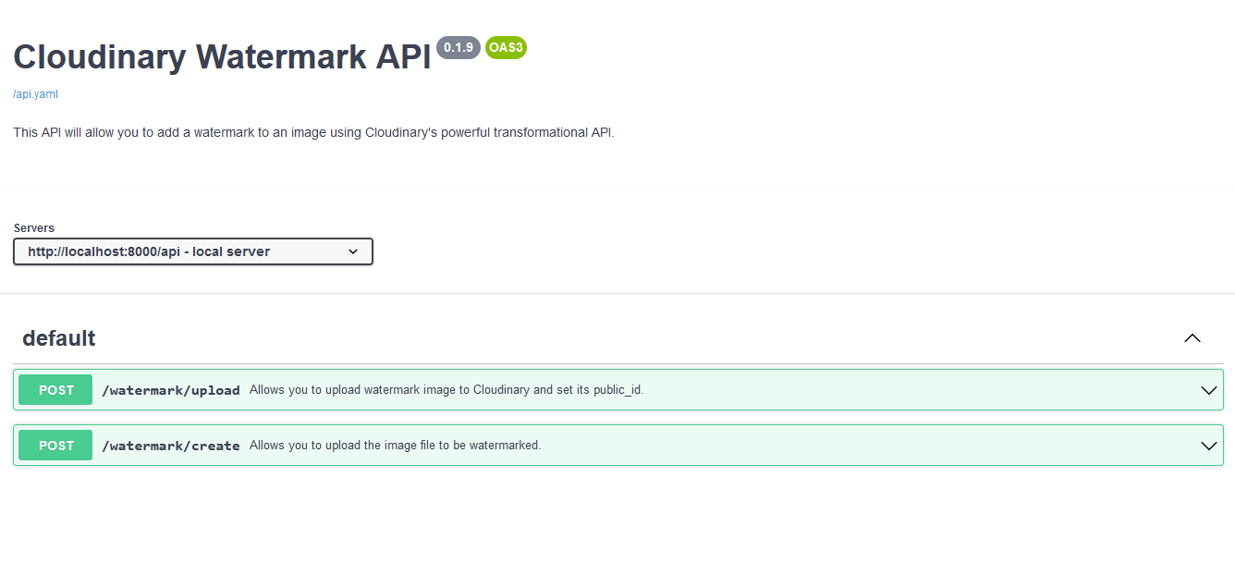1235x575 pixels.
Task: Click the default section header
Action: tap(59, 338)
